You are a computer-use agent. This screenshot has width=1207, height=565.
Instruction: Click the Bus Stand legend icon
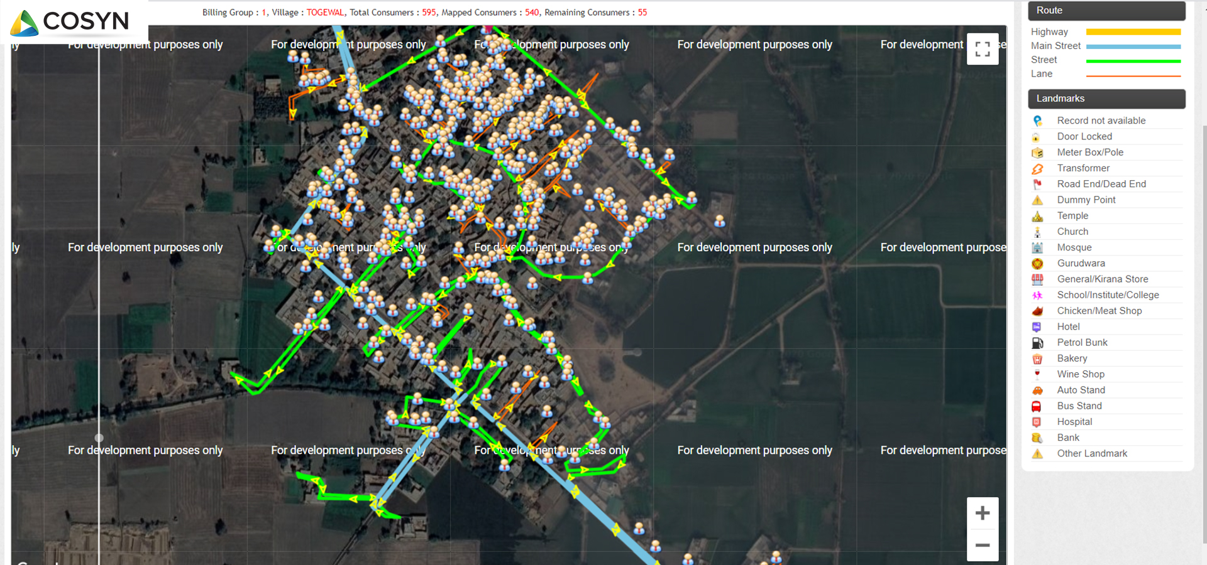[x=1037, y=406]
